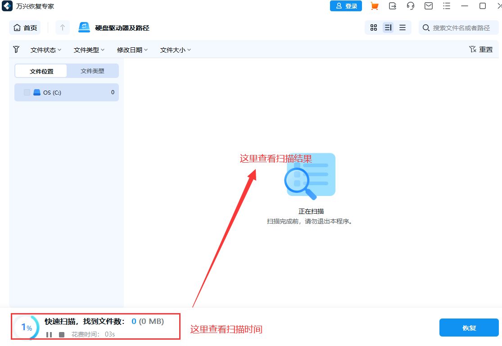Click the search files input field
502x346 pixels.
click(x=459, y=27)
